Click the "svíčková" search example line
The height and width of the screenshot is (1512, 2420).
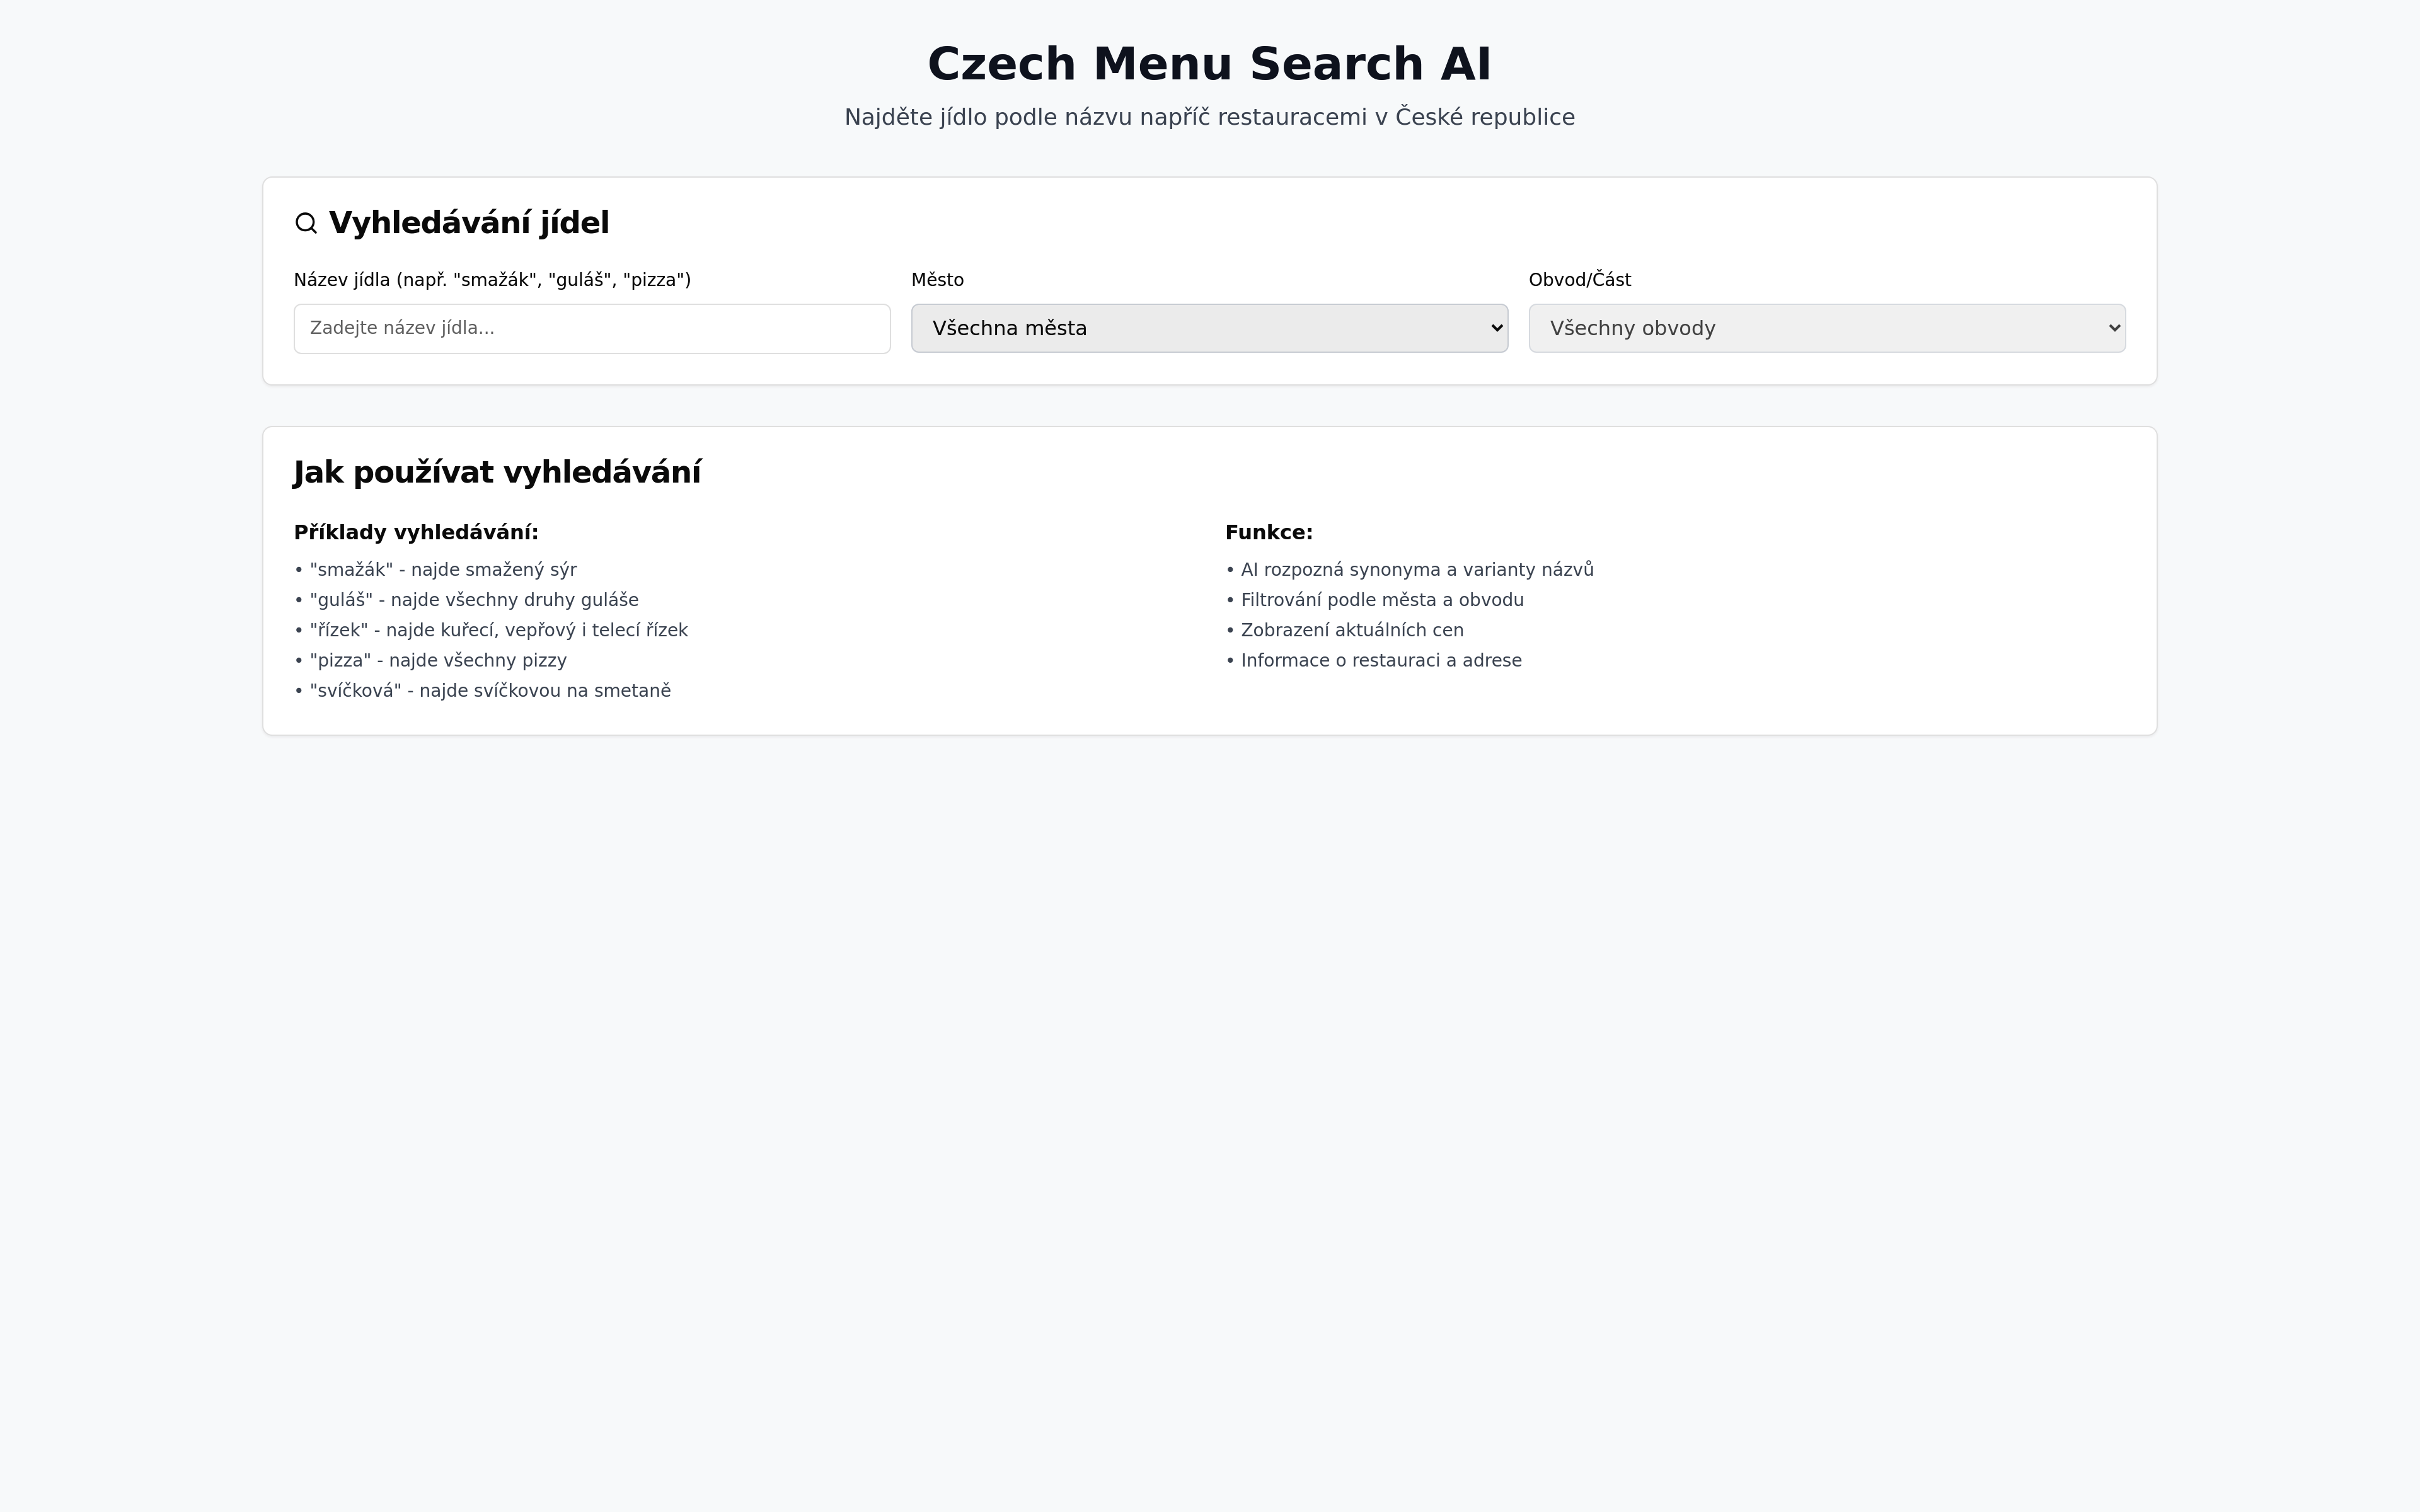483,691
